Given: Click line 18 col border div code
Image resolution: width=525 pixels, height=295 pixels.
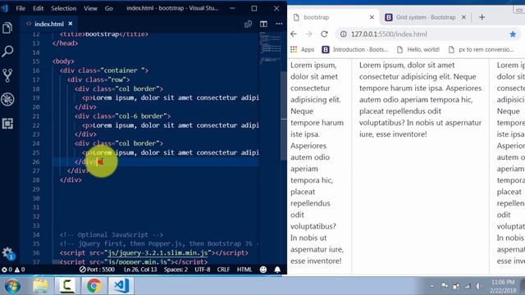Looking at the screenshot, I should tap(119, 88).
